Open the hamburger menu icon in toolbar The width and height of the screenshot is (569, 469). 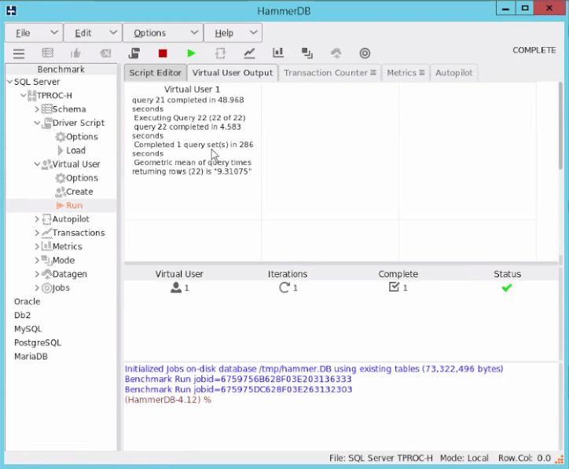coord(19,53)
